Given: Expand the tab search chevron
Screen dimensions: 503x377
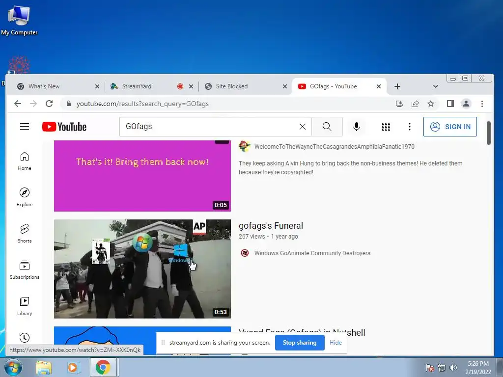Looking at the screenshot, I should coord(435,86).
